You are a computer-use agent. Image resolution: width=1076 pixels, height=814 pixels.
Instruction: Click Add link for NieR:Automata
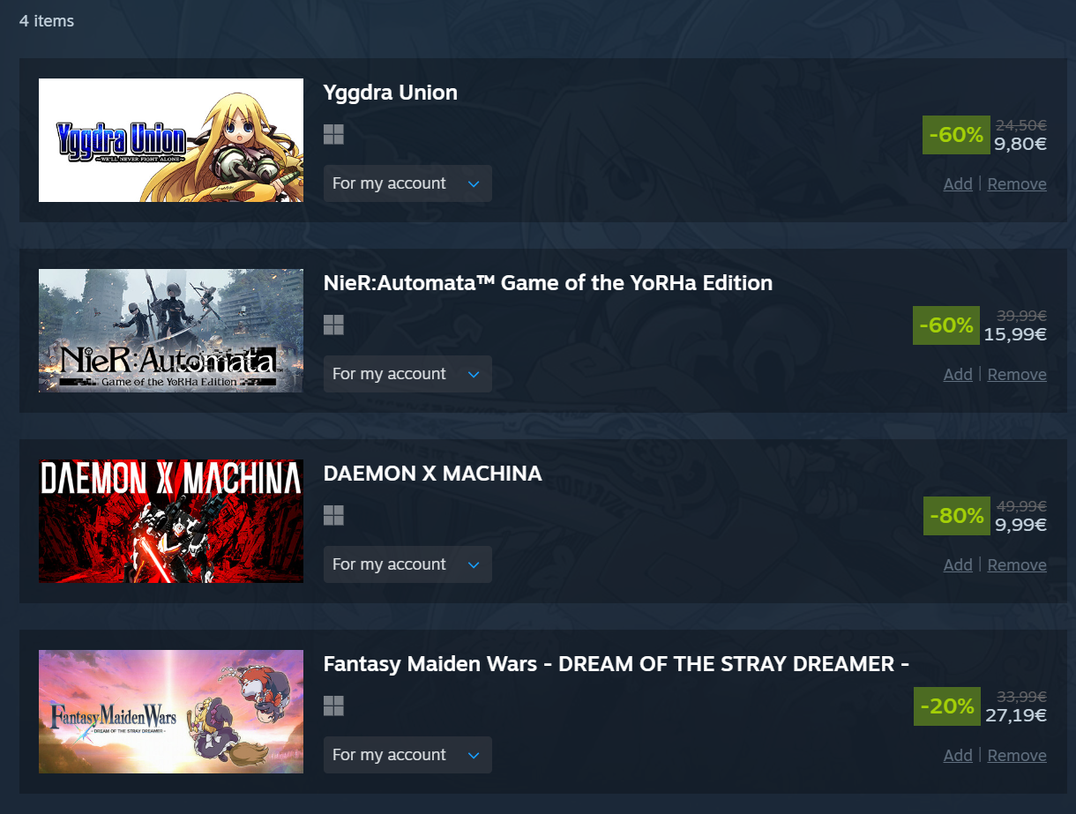(958, 374)
